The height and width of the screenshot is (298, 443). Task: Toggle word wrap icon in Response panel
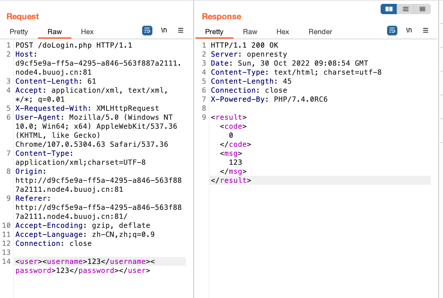click(392, 31)
